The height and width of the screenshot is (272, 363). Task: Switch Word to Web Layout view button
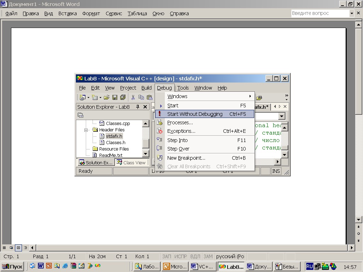tap(11, 248)
